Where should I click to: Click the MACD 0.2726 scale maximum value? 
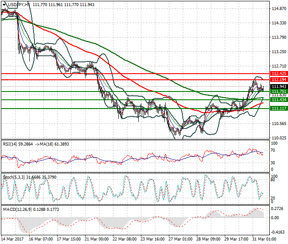coord(277,209)
